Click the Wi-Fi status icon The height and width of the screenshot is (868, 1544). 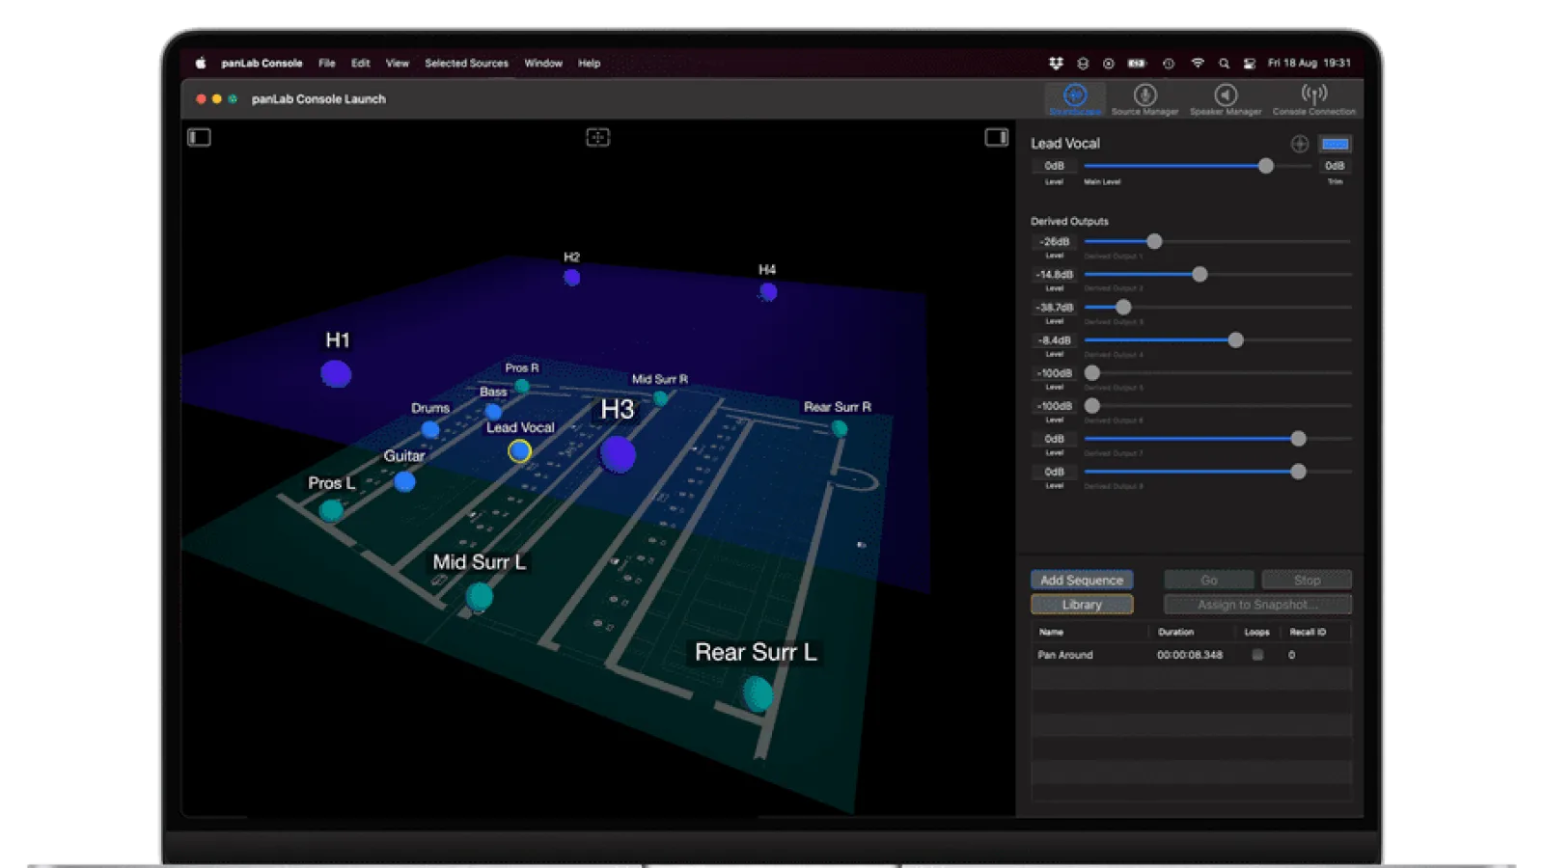(x=1198, y=63)
